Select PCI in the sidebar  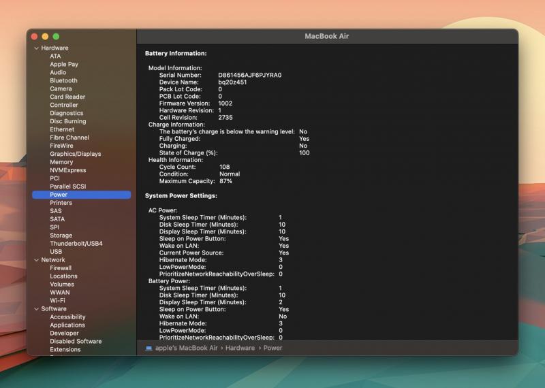point(54,178)
